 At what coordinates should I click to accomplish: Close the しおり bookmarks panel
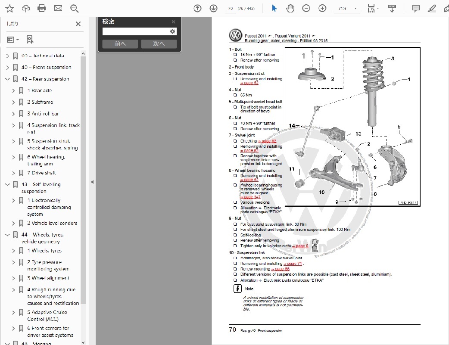pos(78,24)
